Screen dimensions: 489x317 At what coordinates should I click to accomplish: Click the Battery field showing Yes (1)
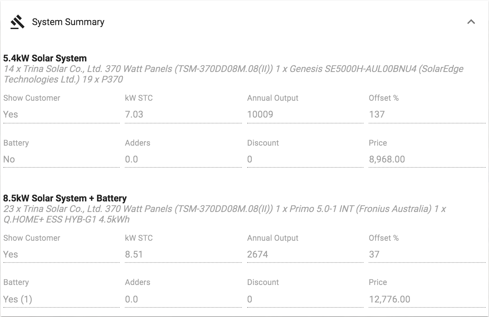(x=61, y=299)
